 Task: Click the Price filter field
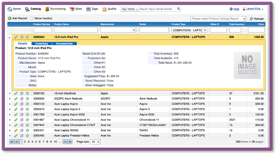click(x=256, y=30)
